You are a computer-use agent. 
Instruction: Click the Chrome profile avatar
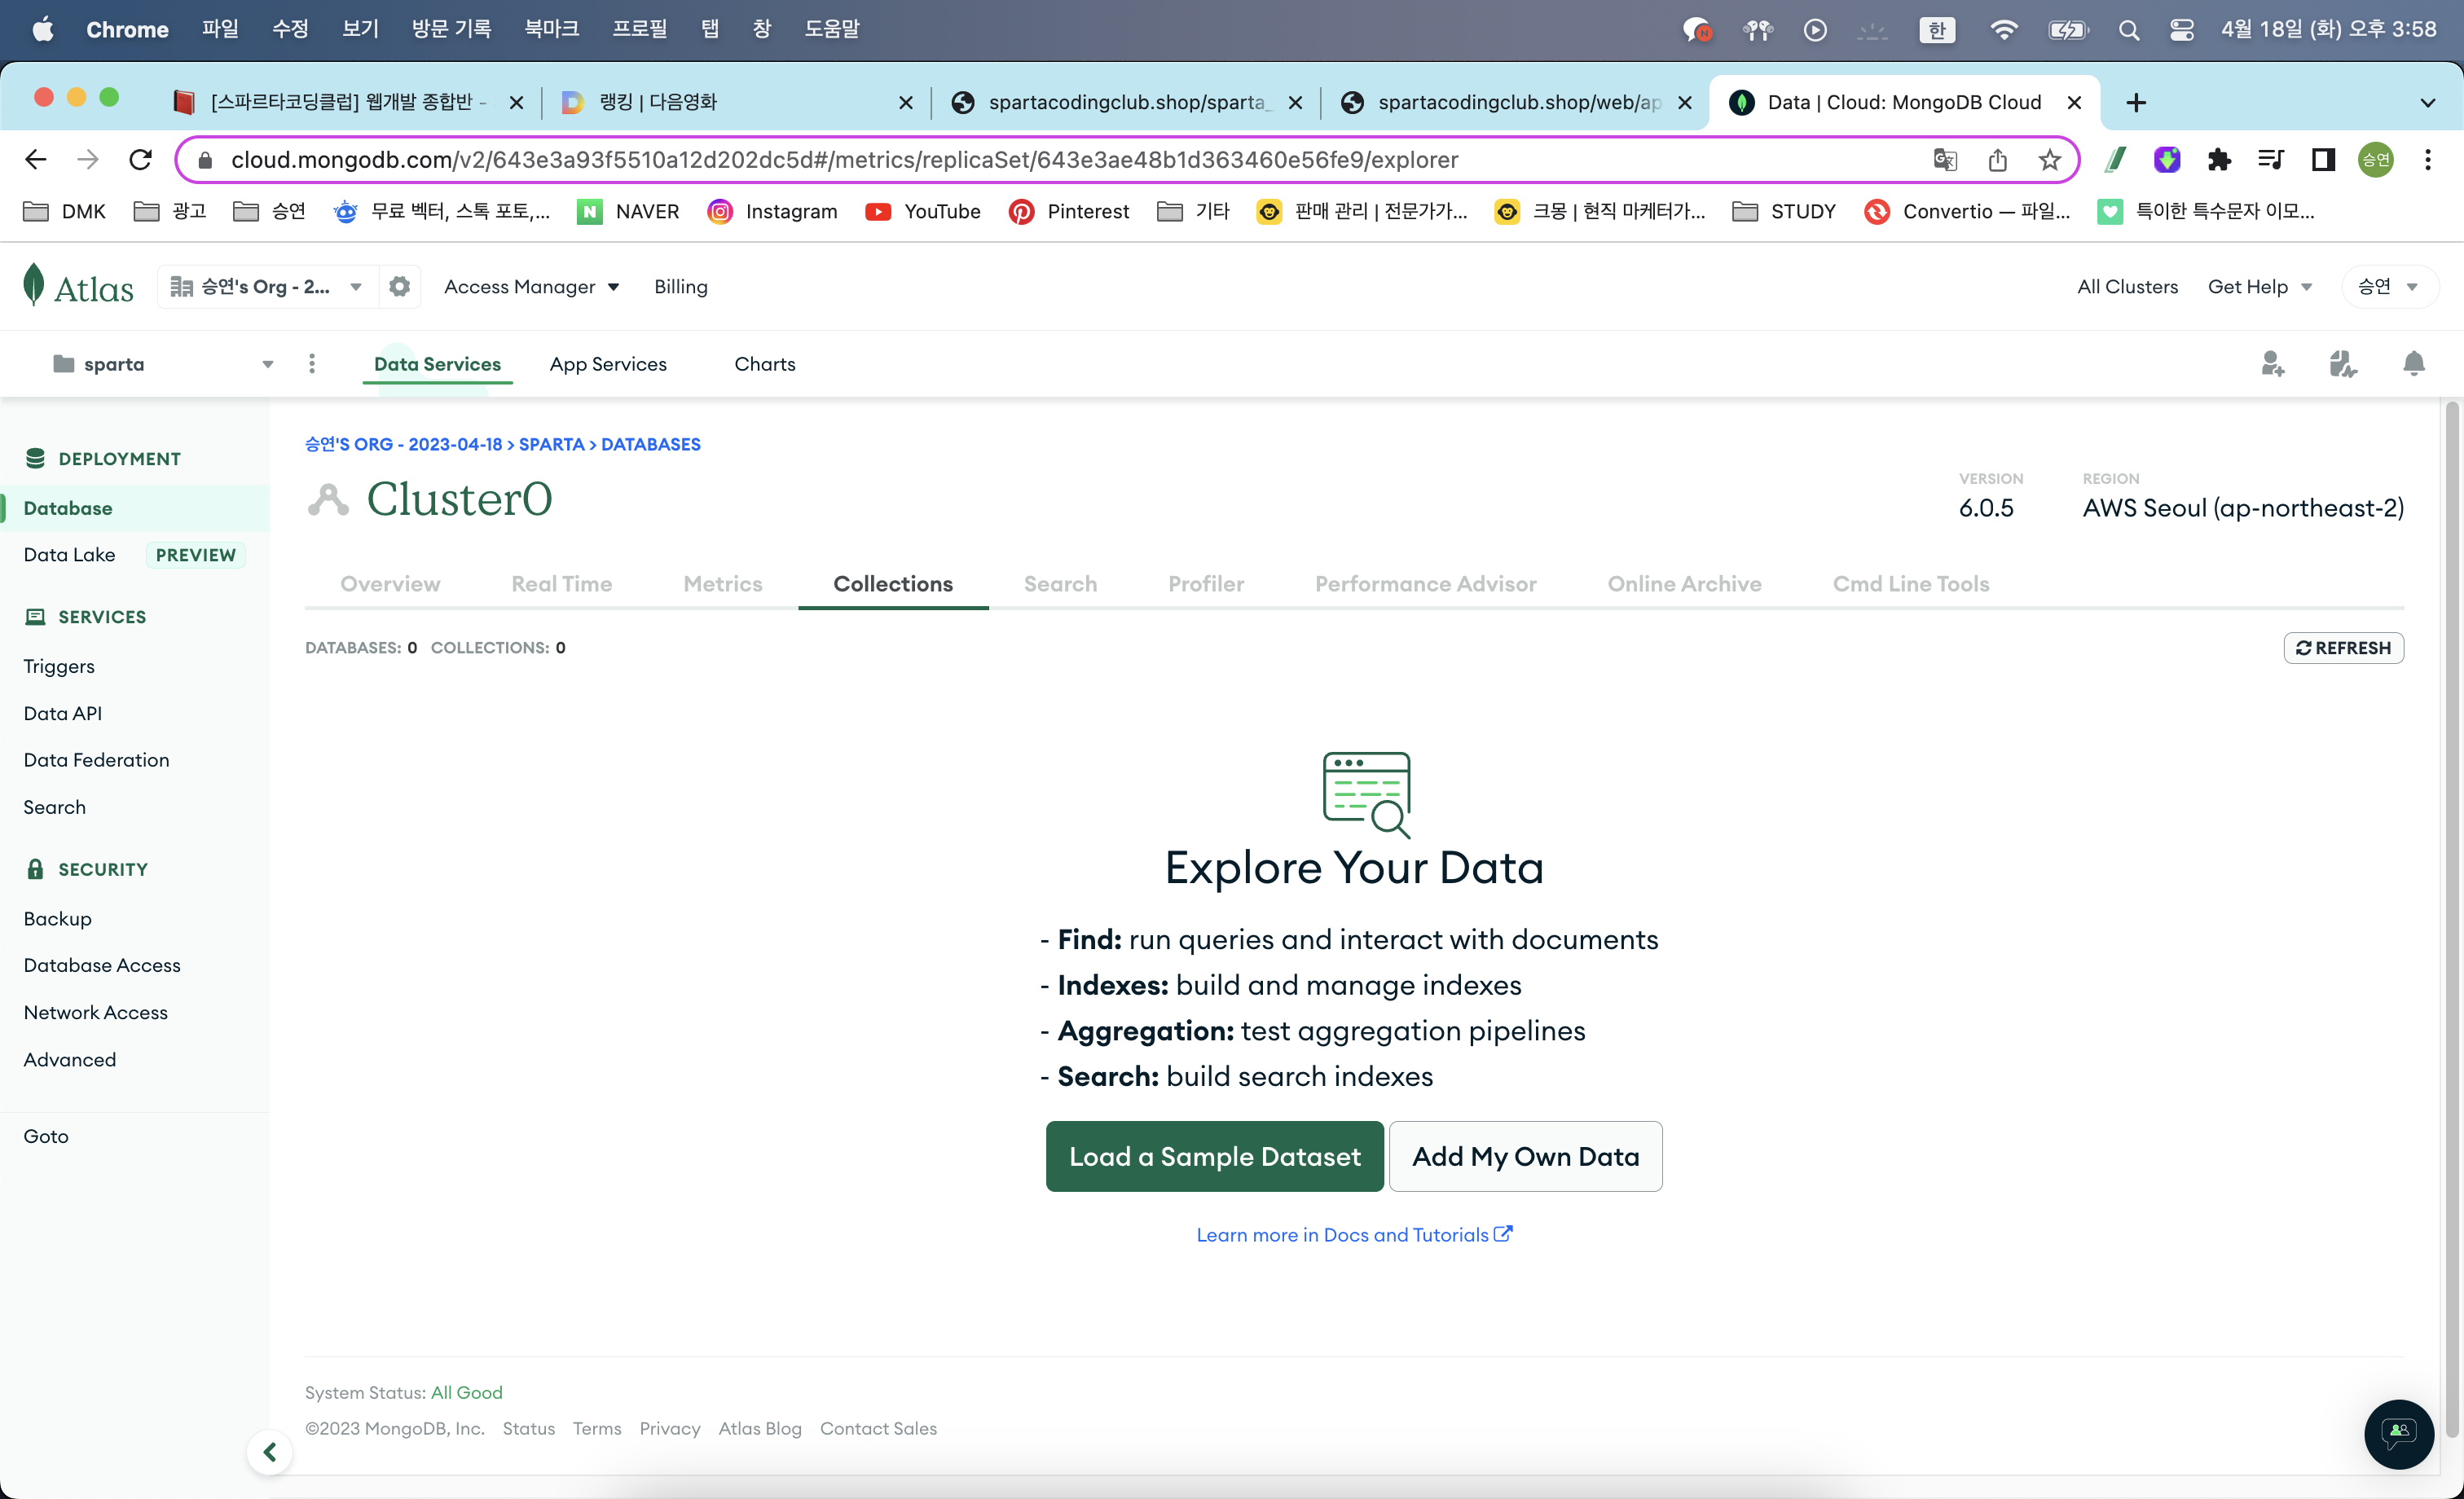pyautogui.click(x=2376, y=160)
